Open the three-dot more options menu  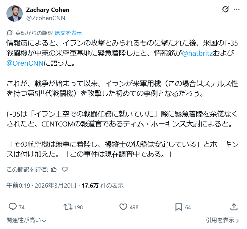tap(236, 9)
